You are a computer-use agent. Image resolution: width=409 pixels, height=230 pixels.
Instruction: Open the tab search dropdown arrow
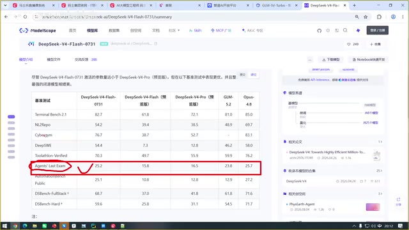(5, 5)
